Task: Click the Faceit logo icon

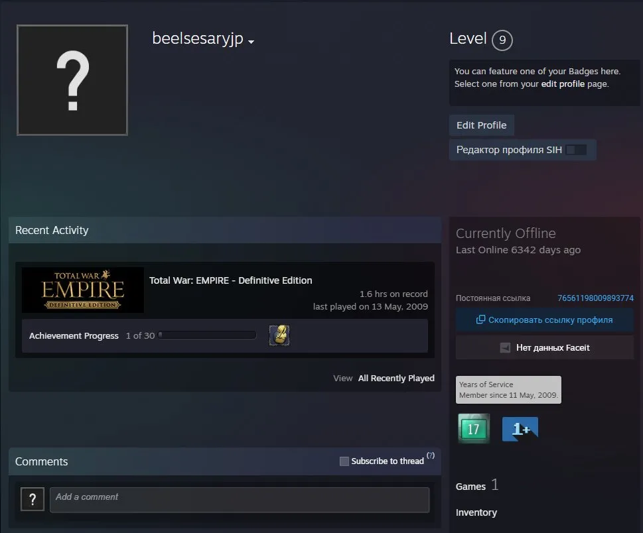Action: coord(505,348)
